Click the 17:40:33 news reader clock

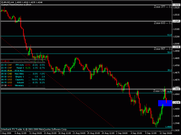pyautogui.click(x=5, y=61)
